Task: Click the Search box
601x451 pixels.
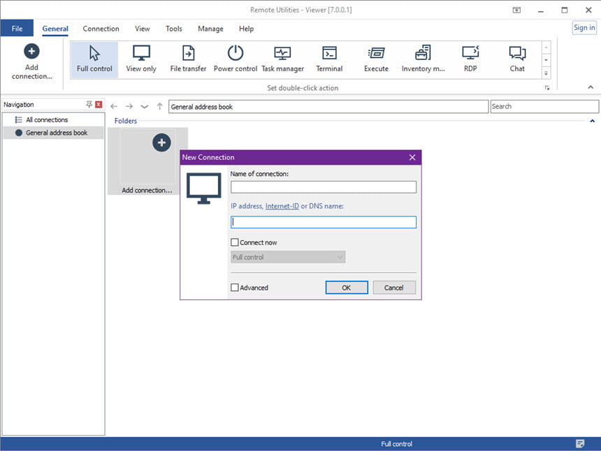Action: [544, 106]
